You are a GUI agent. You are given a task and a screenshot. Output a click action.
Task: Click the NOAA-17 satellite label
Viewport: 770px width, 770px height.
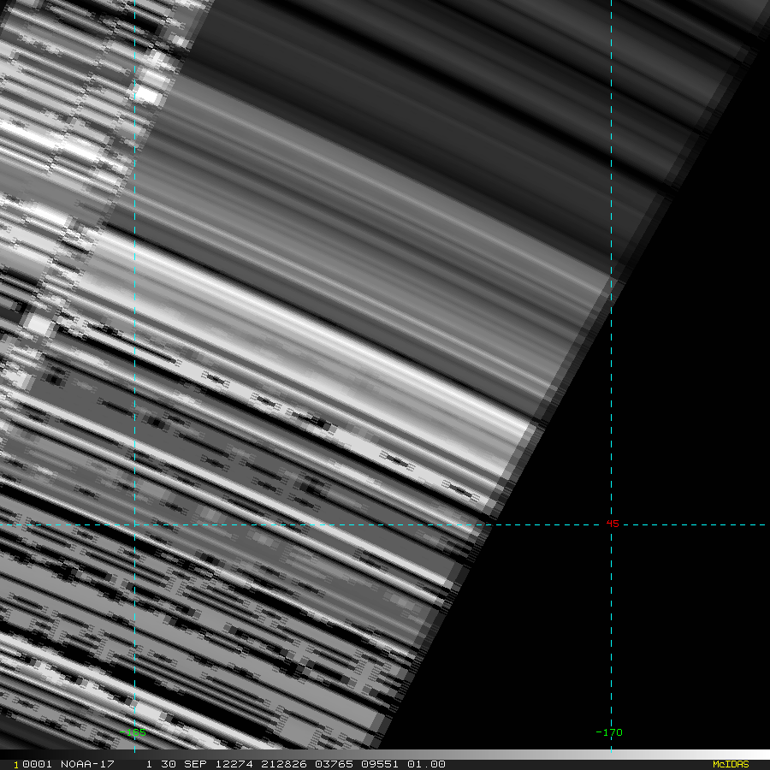coord(87,764)
